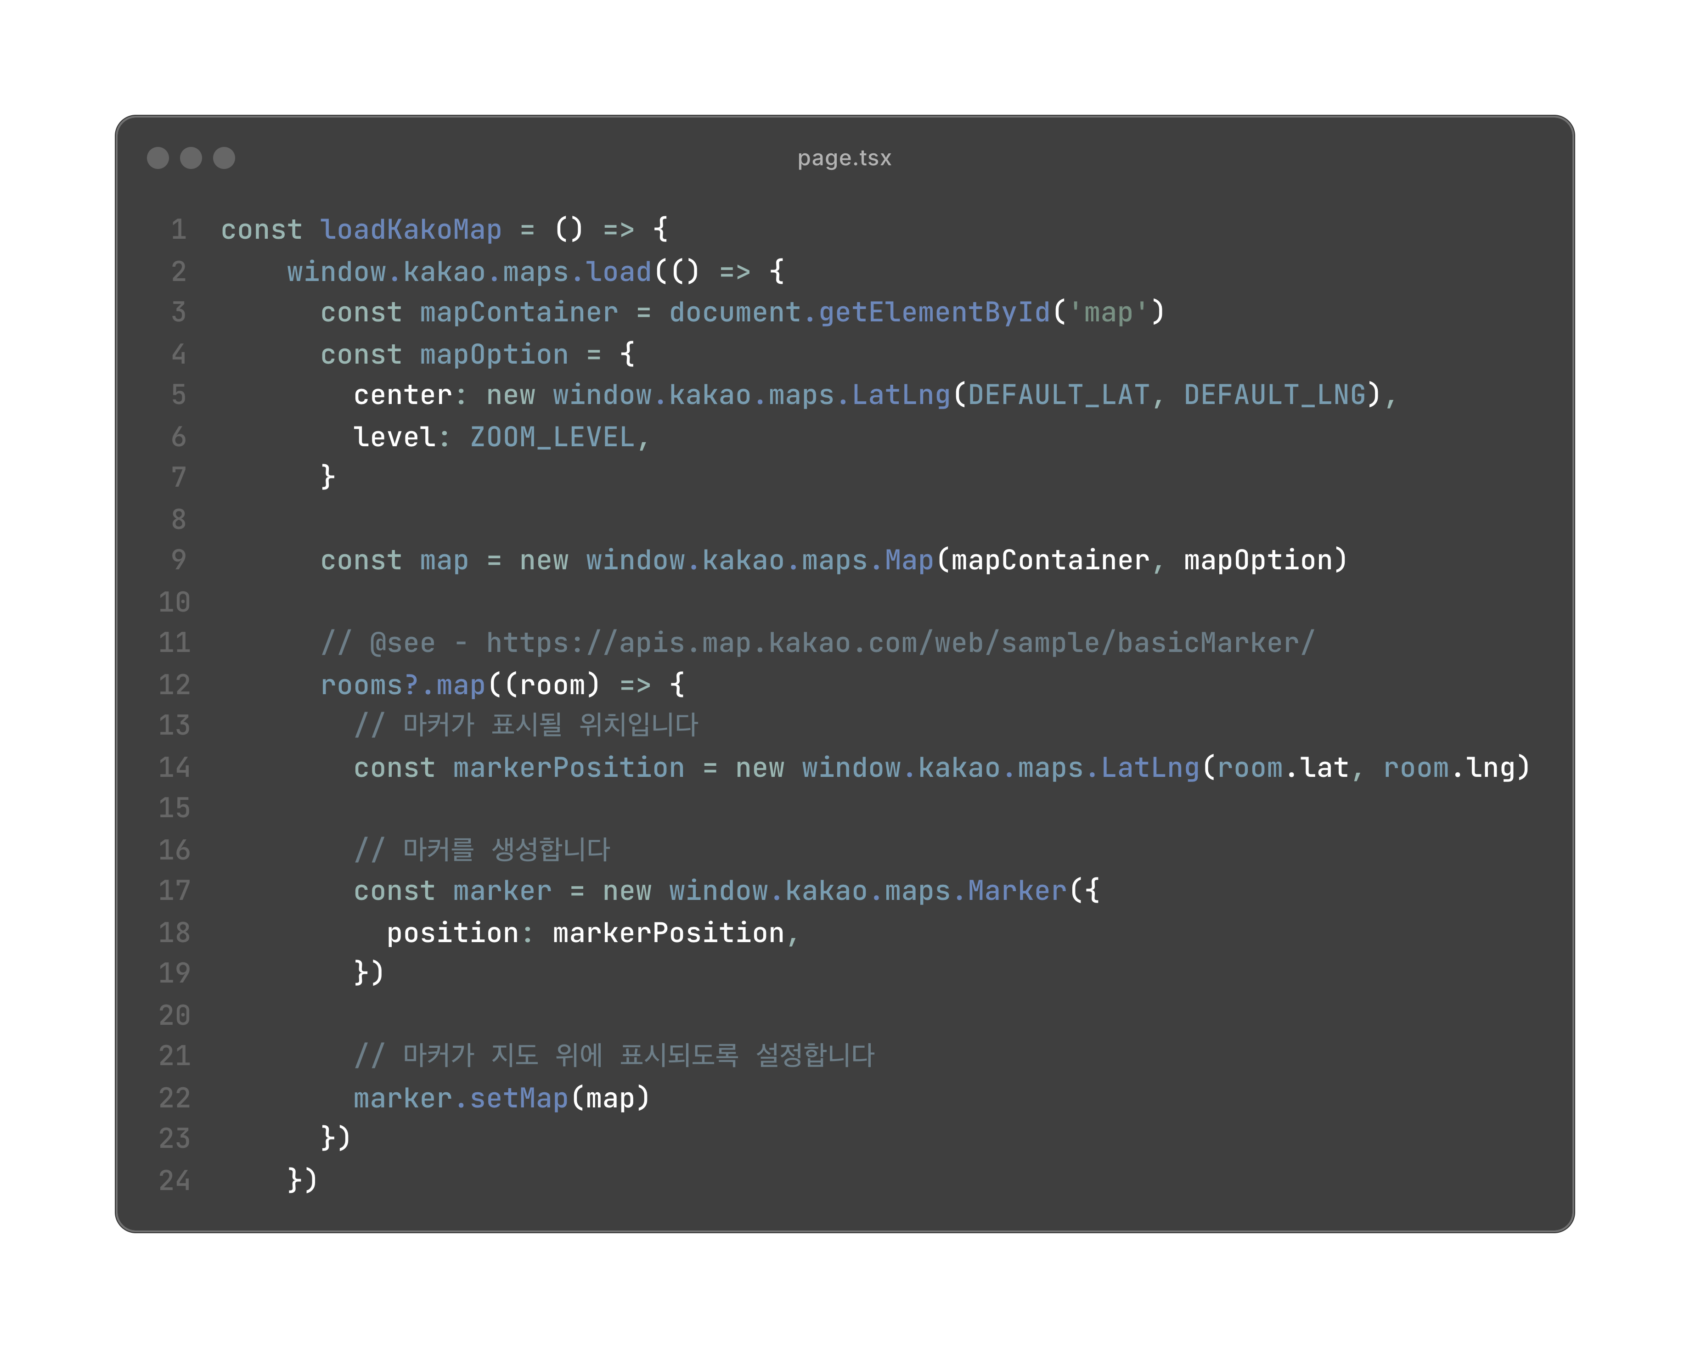Click window.kakao.maps.load on line 2
The width and height of the screenshot is (1690, 1348).
pyautogui.click(x=469, y=272)
